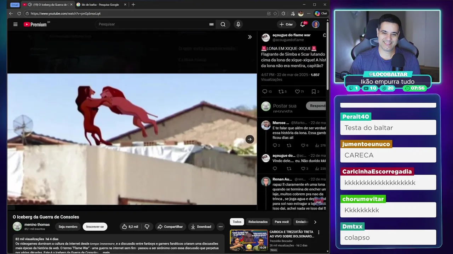Reload the page with the refresh icon
Image resolution: width=453 pixels, height=254 pixels.
(20, 13)
